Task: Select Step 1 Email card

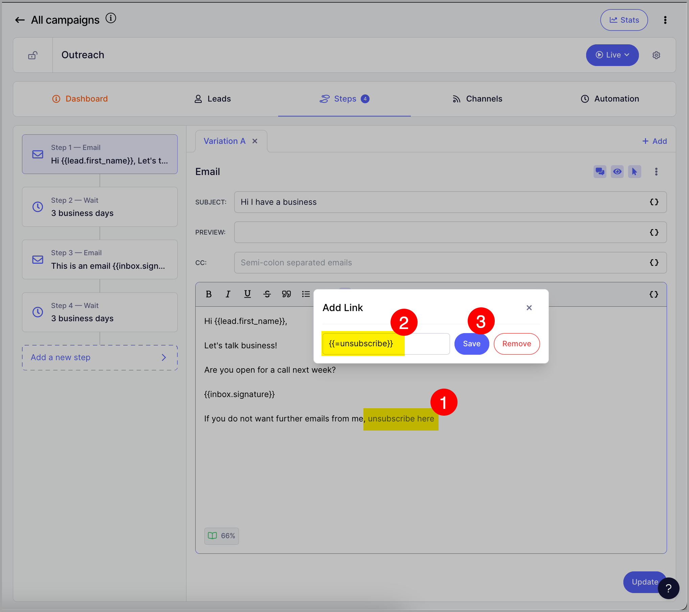Action: [x=100, y=154]
